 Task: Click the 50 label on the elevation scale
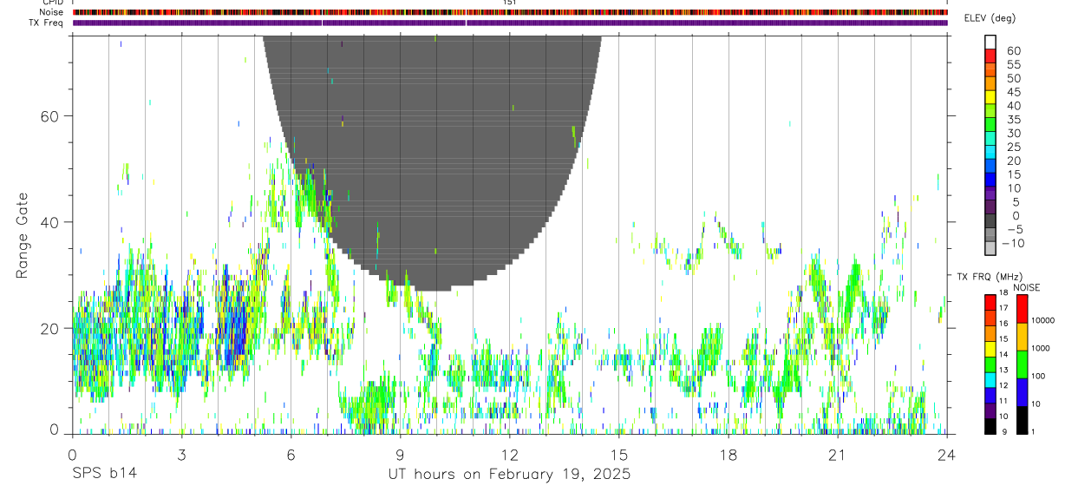1013,78
